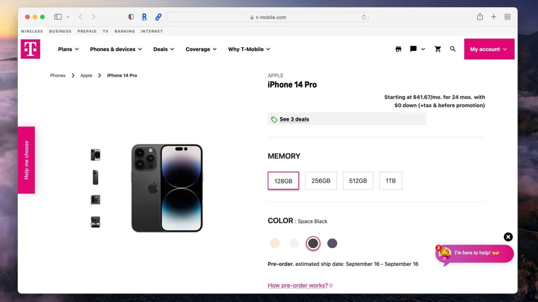
Task: Switch to the BANKING tab
Action: (124, 31)
